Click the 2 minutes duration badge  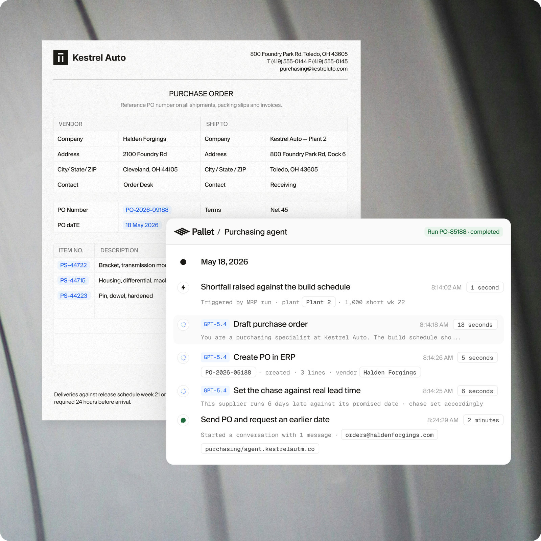[483, 420]
